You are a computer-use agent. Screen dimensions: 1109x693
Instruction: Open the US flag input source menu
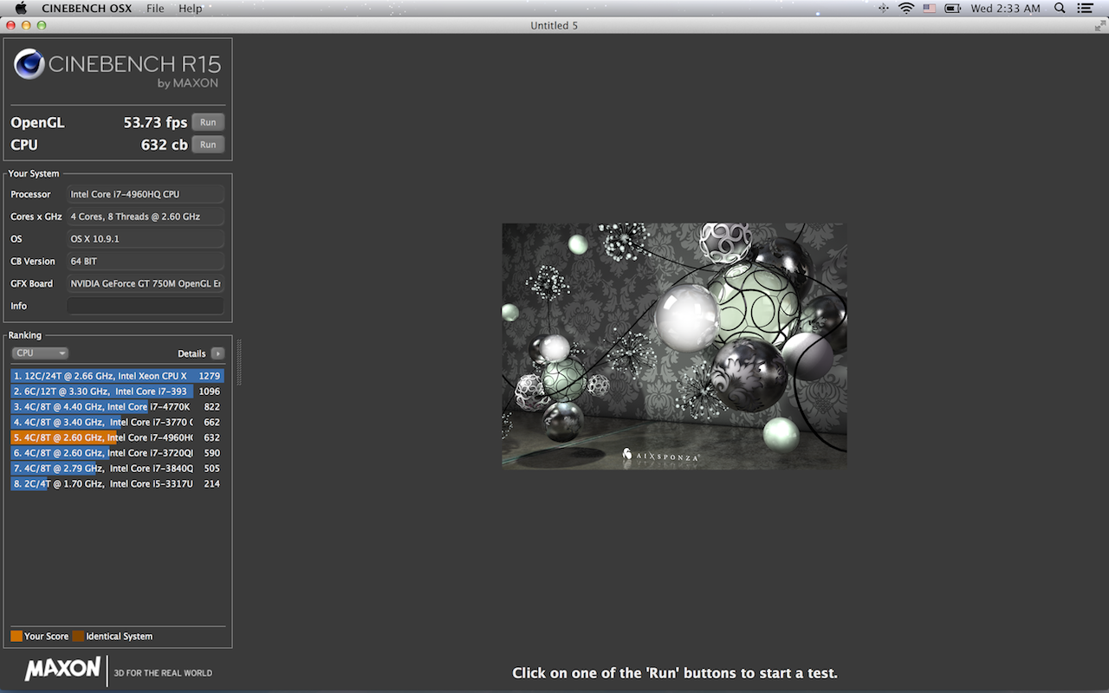[x=930, y=8]
